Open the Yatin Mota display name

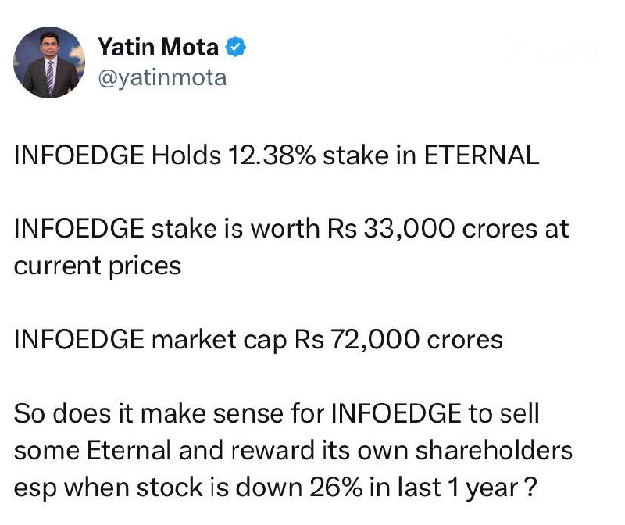coord(159,48)
